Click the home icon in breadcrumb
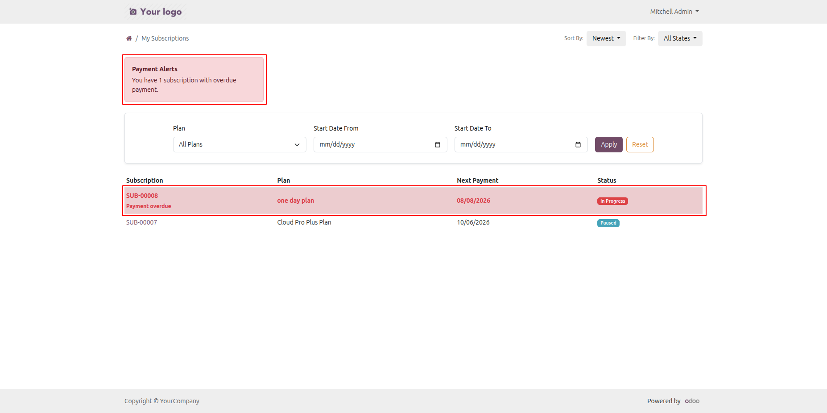This screenshot has height=413, width=827. [x=129, y=38]
